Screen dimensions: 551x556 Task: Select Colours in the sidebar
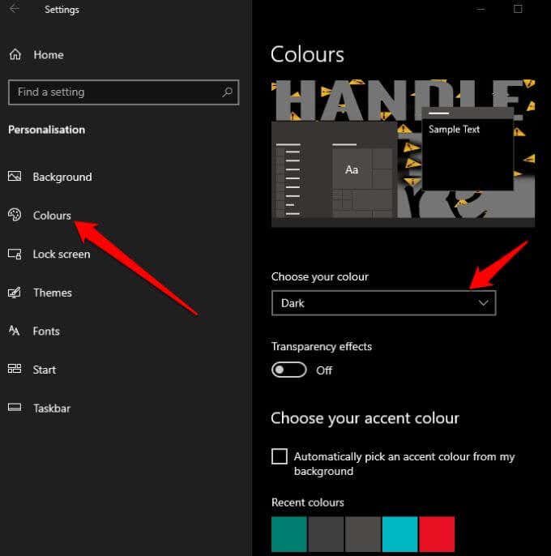(52, 216)
